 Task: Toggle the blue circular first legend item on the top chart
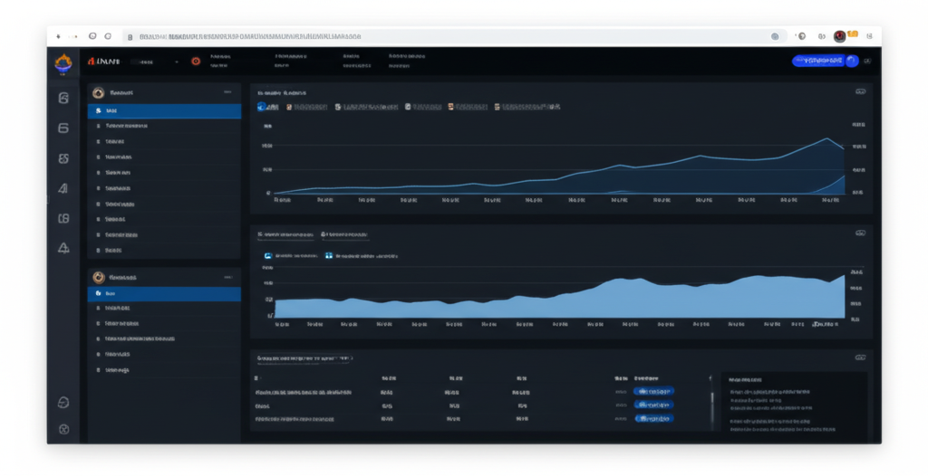262,106
